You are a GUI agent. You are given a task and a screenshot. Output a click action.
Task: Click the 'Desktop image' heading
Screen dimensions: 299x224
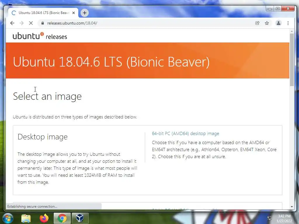pos(43,137)
